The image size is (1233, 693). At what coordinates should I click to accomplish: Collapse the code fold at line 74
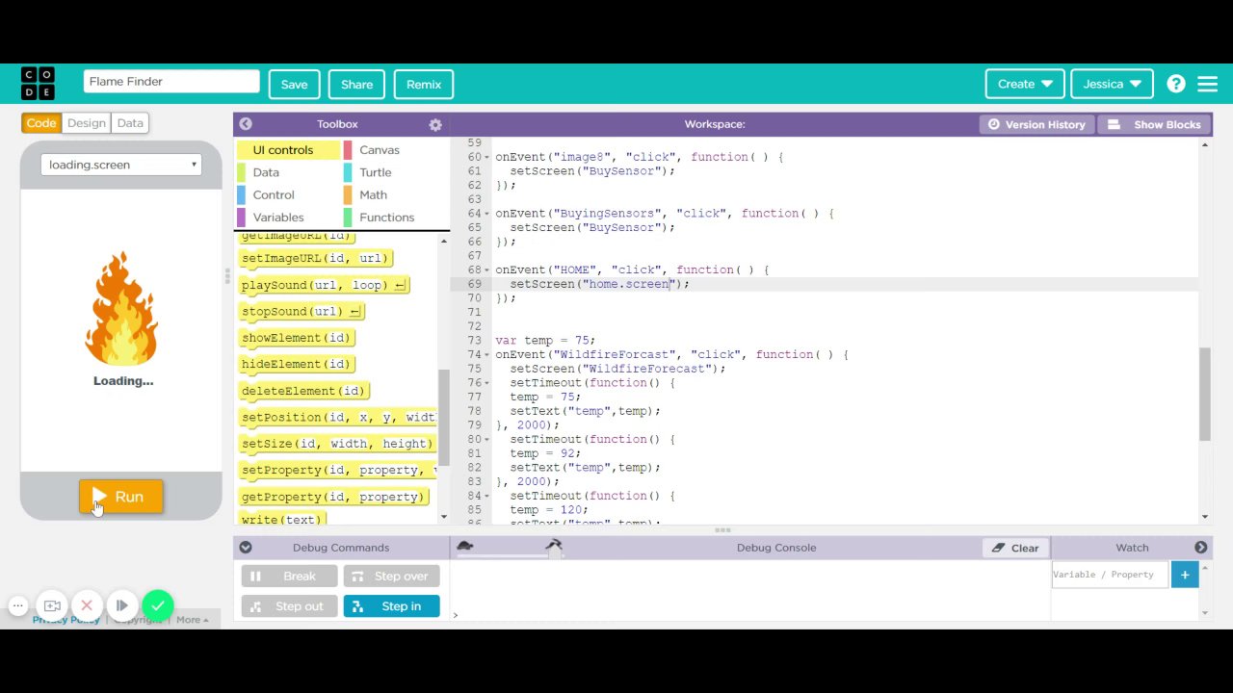(x=486, y=355)
